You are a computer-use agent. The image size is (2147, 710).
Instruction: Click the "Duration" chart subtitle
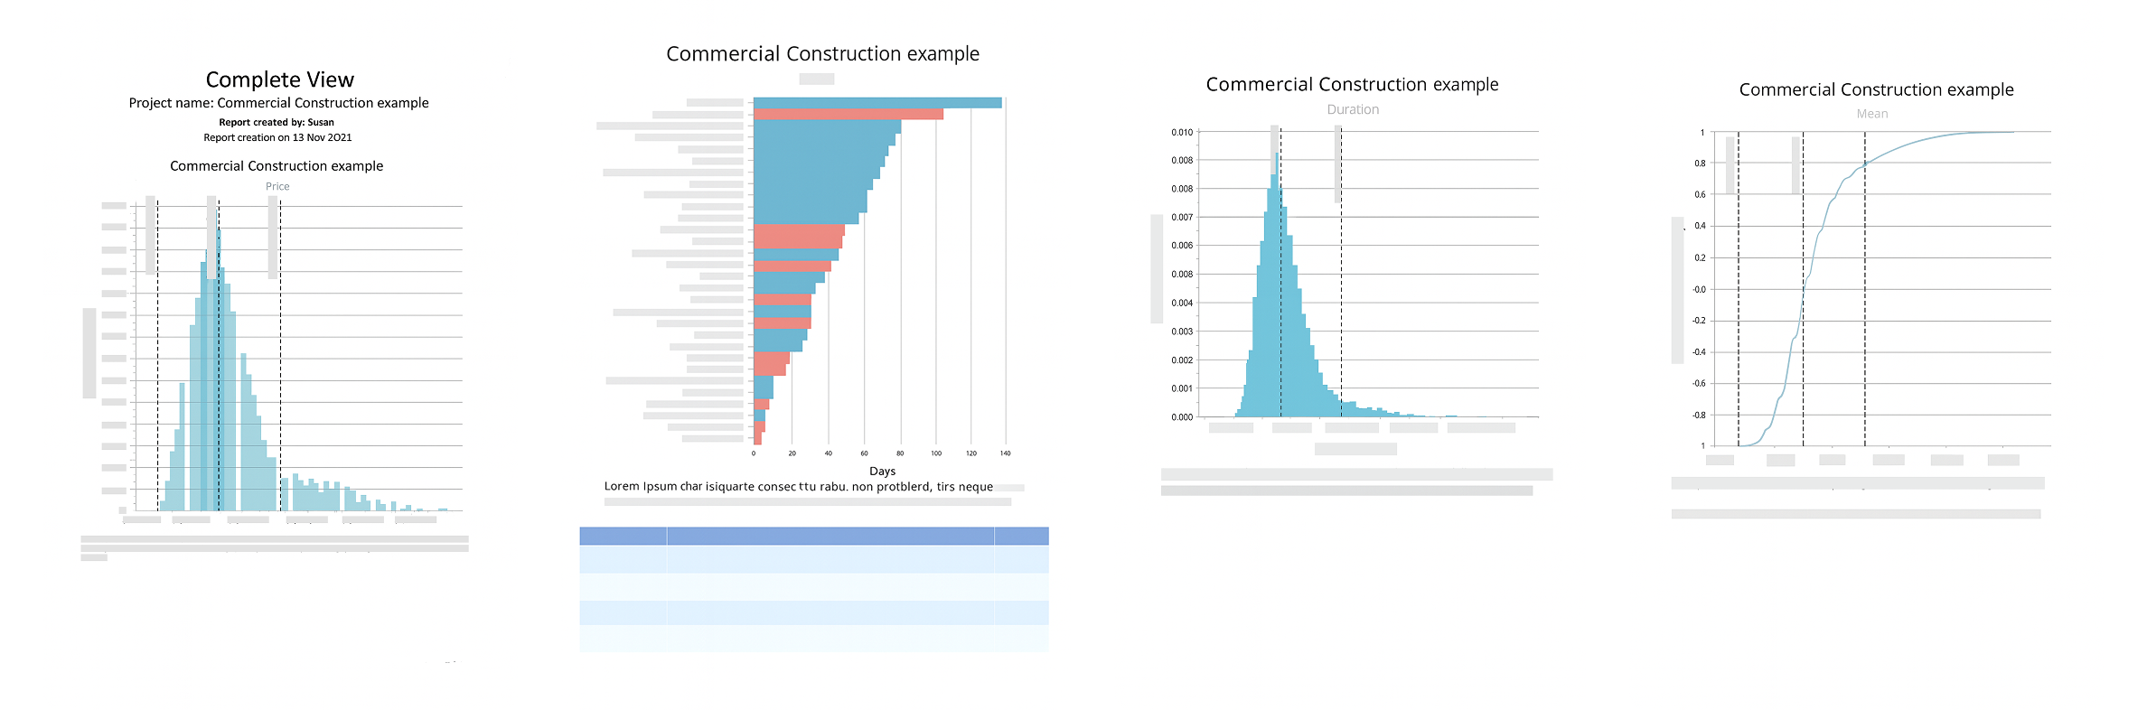pos(1353,109)
